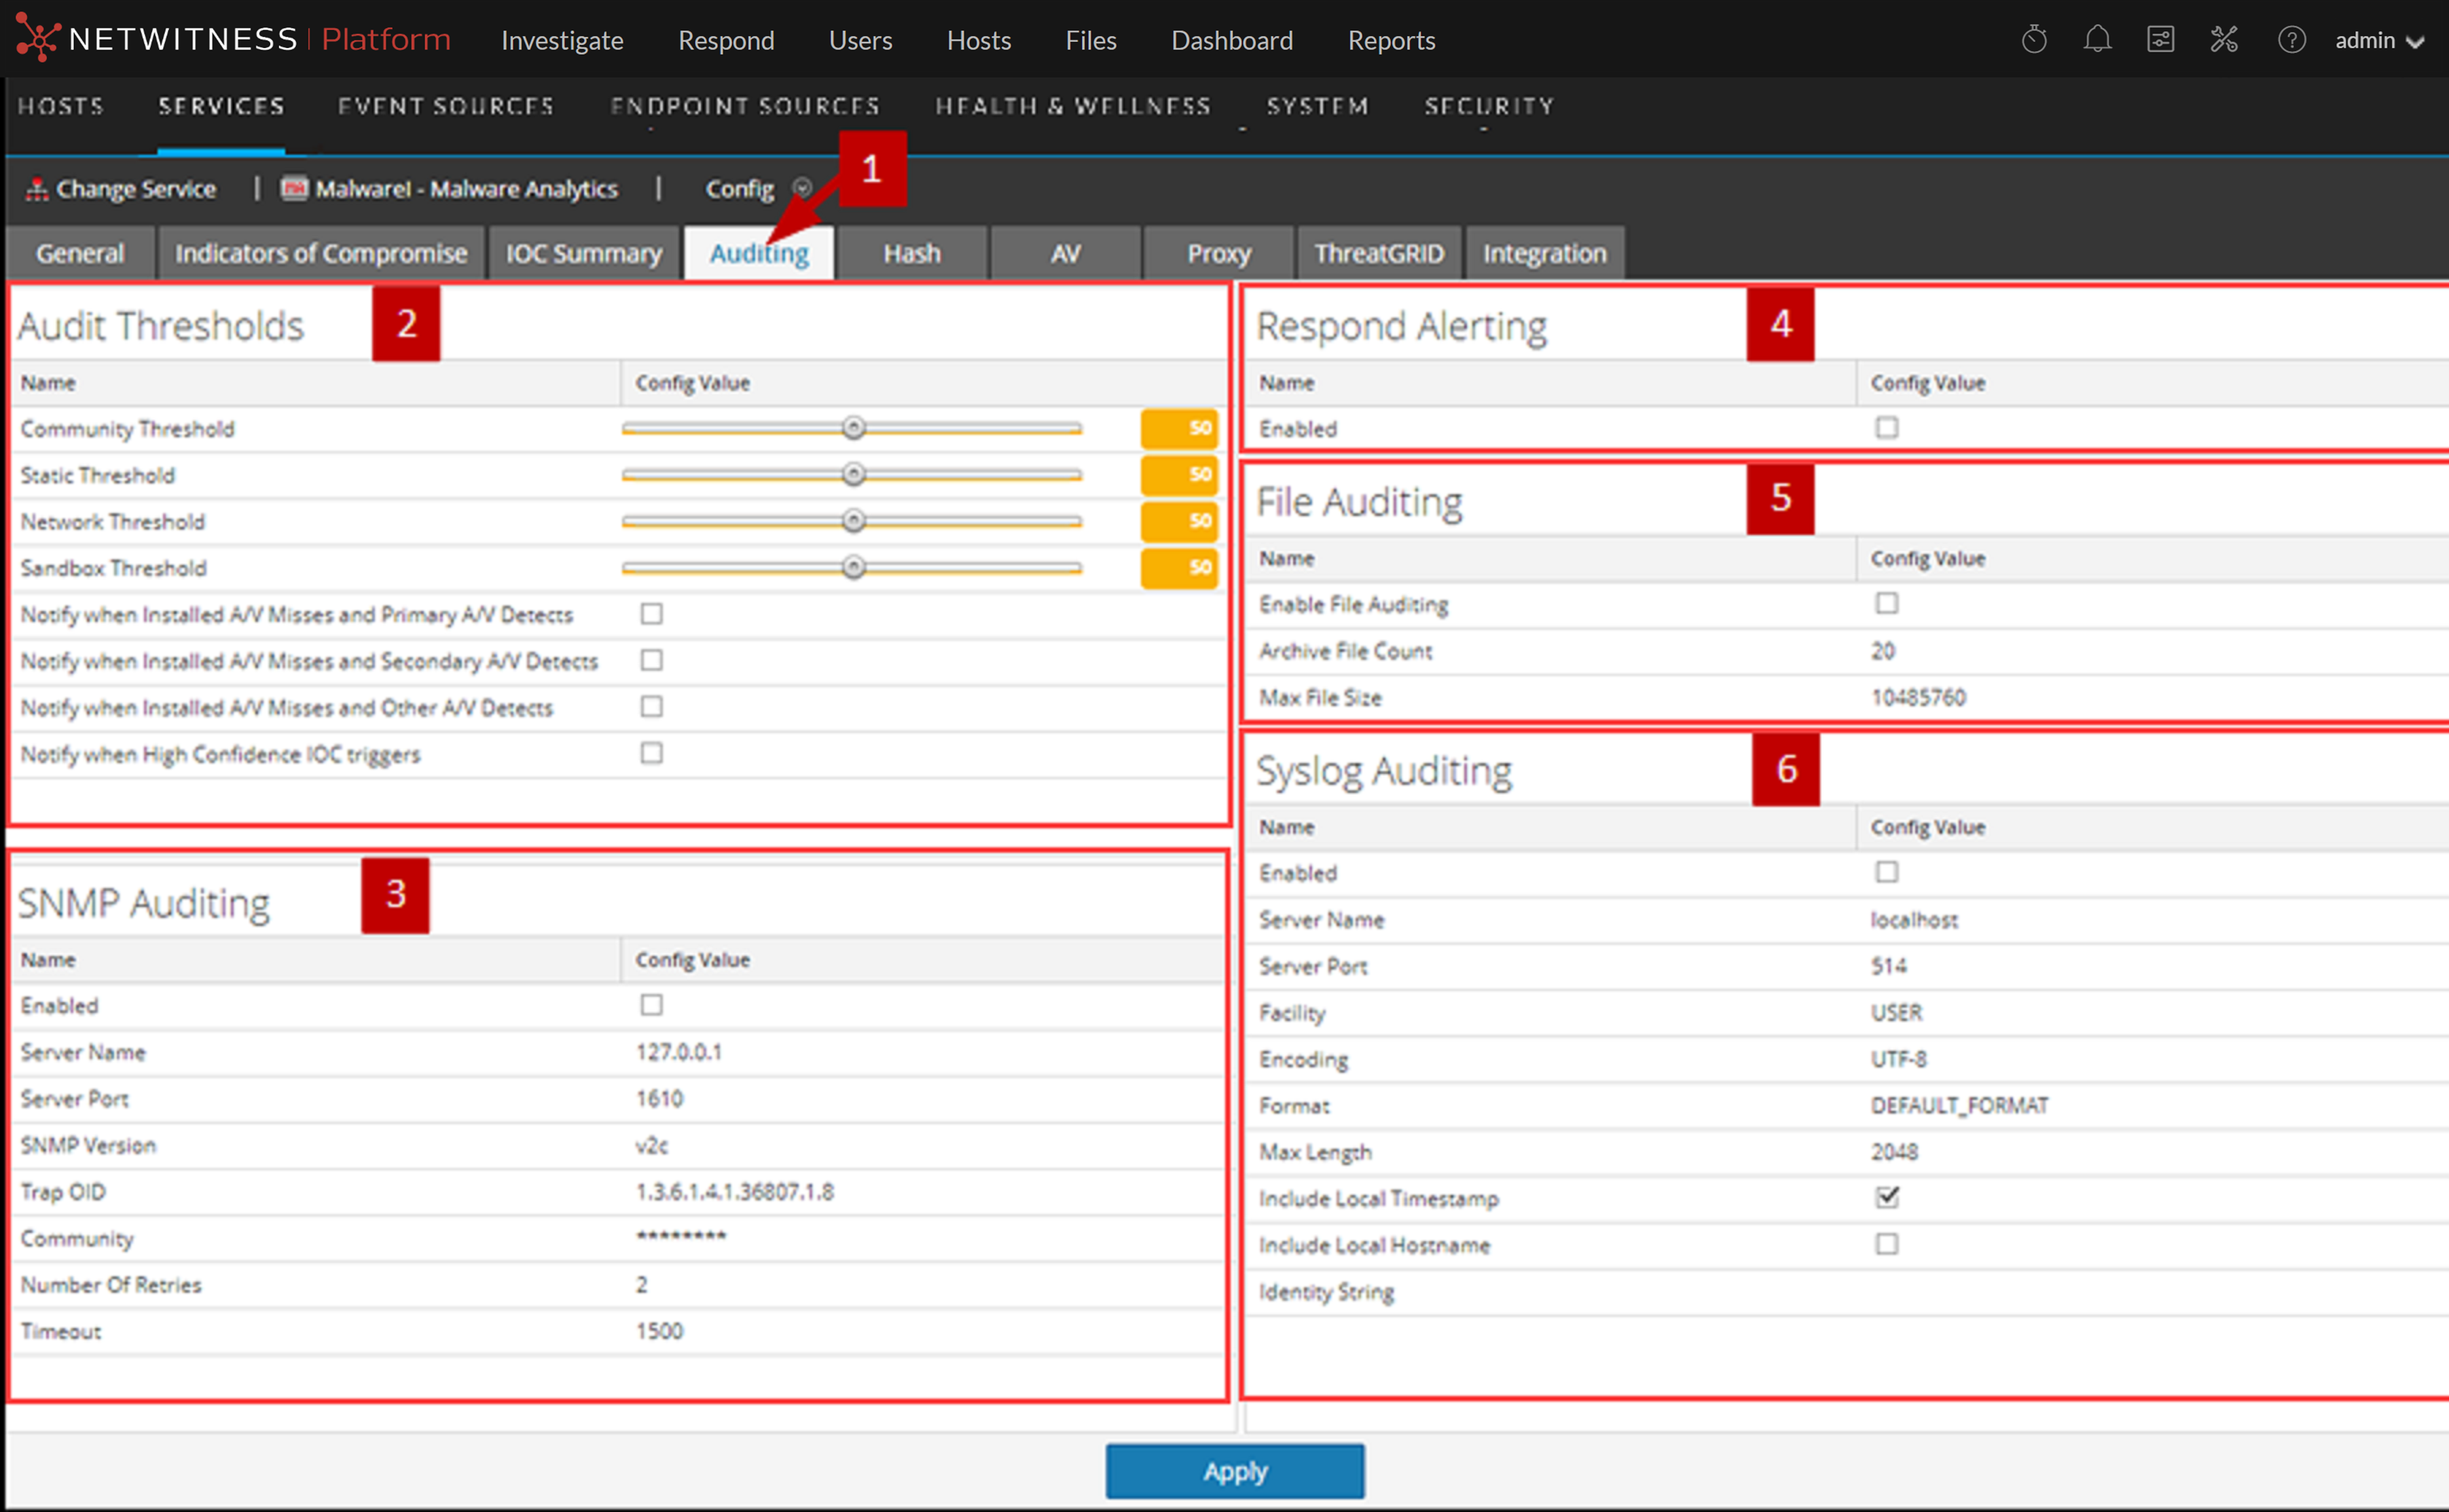Viewport: 2449px width, 1512px height.
Task: Open the admin tools wrench icon
Action: pyautogui.click(x=2224, y=40)
